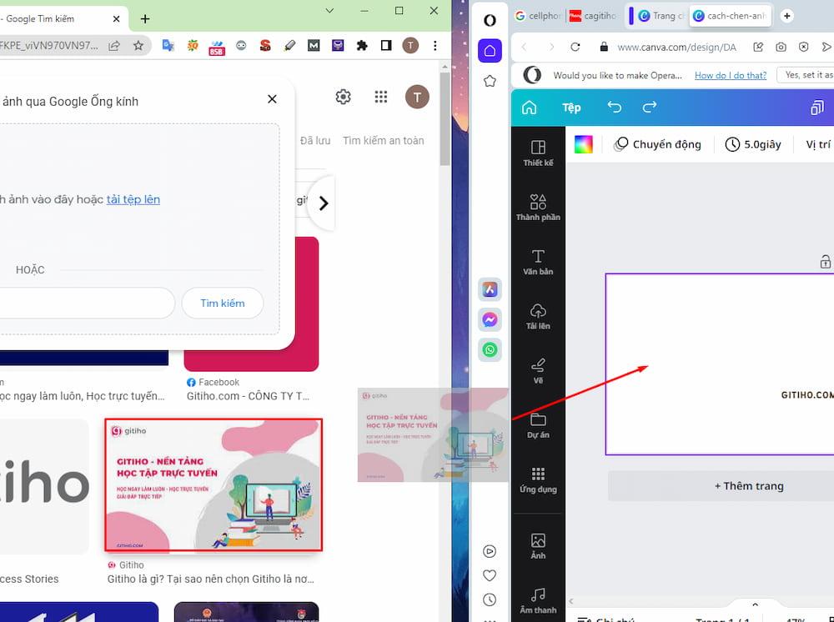
Task: Click the Tìm kiếm search button
Action: (223, 303)
